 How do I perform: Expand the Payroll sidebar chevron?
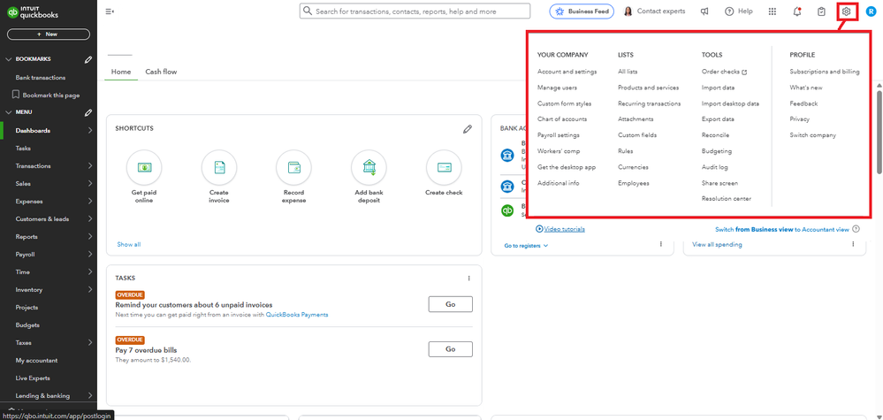point(90,255)
